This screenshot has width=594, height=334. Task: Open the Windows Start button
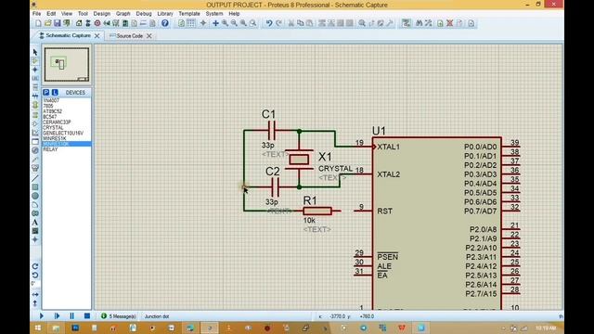37,328
